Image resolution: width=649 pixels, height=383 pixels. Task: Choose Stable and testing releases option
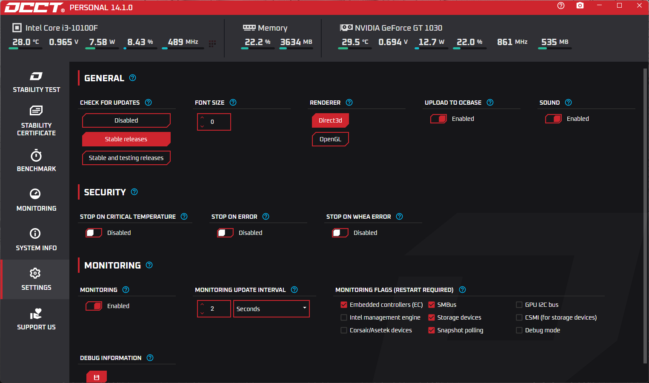pos(126,158)
